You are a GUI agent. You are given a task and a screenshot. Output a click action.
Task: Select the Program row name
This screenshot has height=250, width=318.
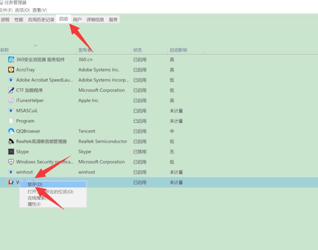pos(25,121)
